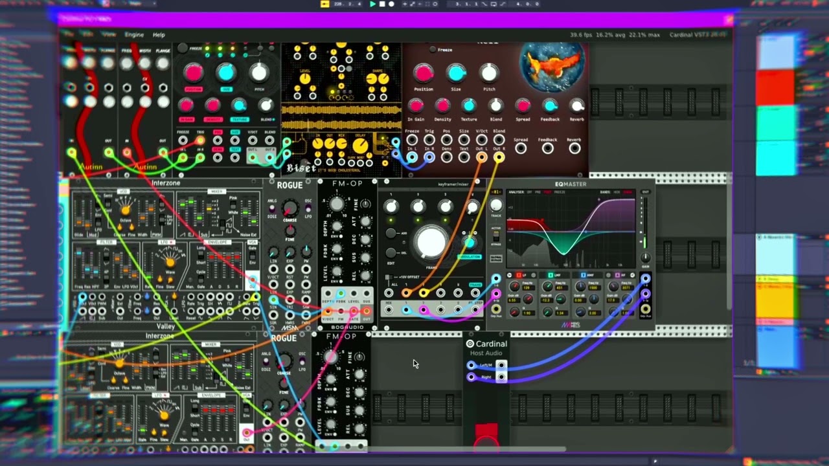This screenshot has width=829, height=466.
Task: Click Feedback knob on brown Clouds module
Action: click(550, 105)
